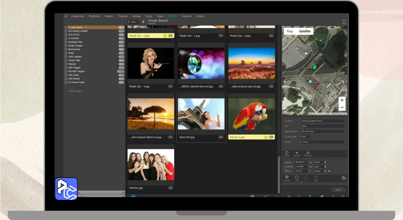The width and height of the screenshot is (403, 220).
Task: Open the Longitude East direction dropdown
Action: tap(320, 167)
